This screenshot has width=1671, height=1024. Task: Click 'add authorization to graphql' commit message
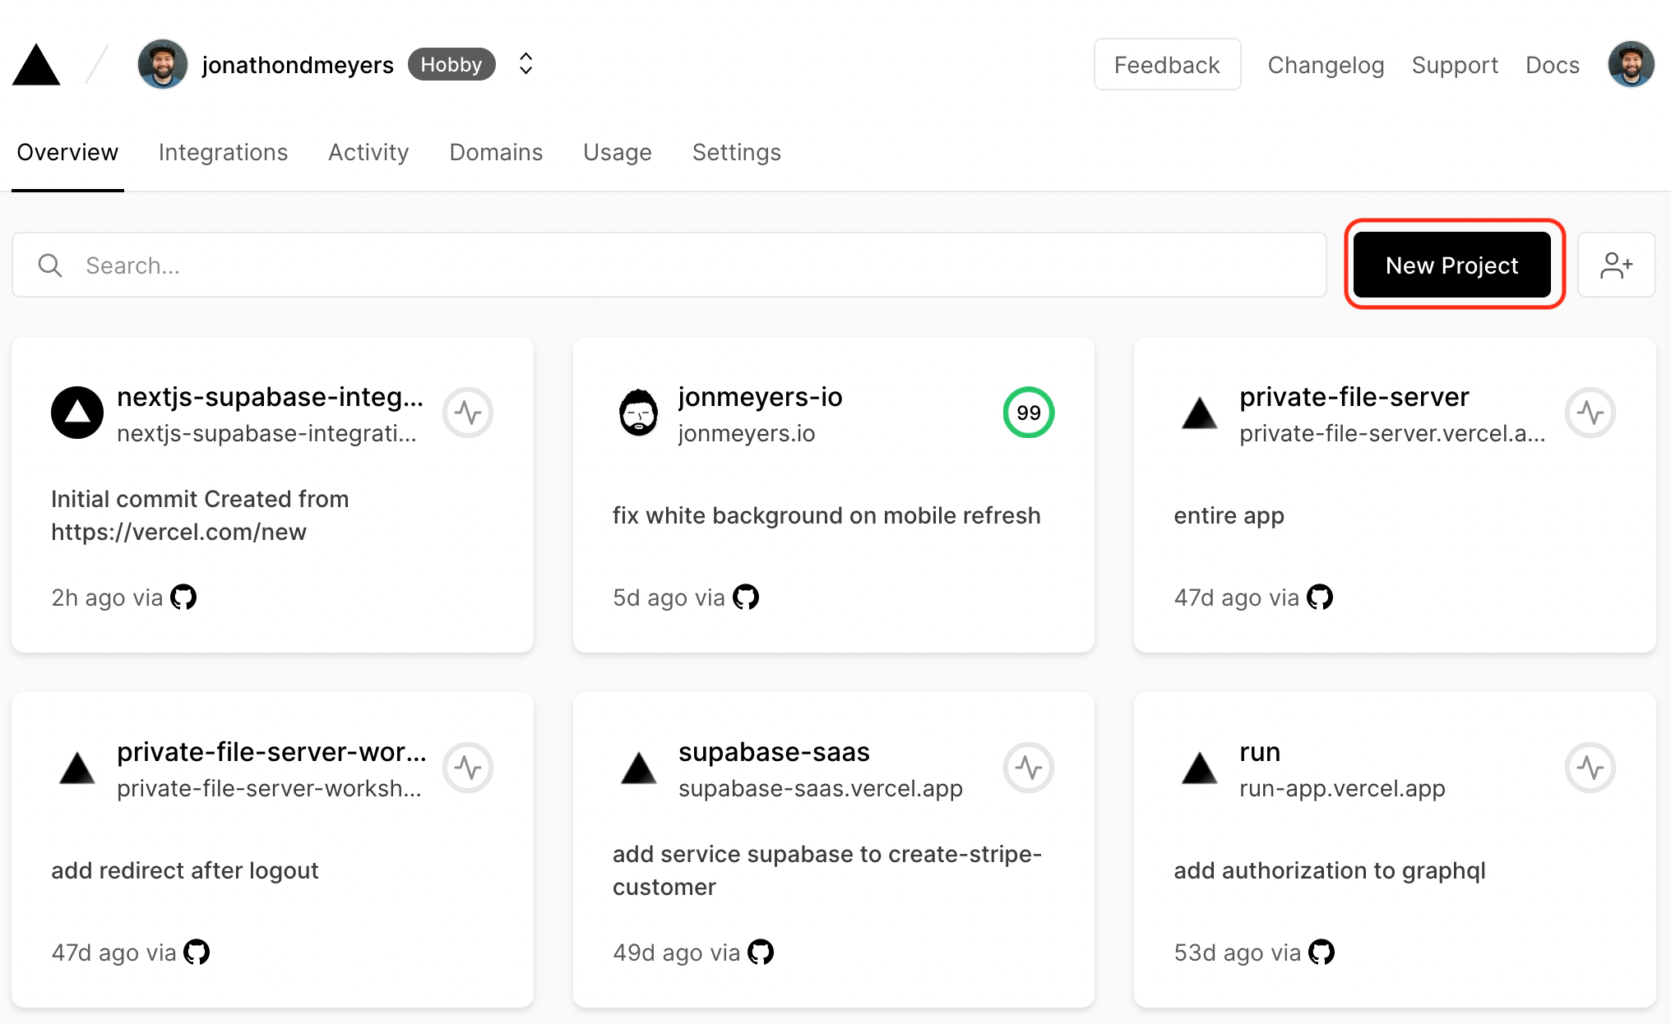[1330, 870]
